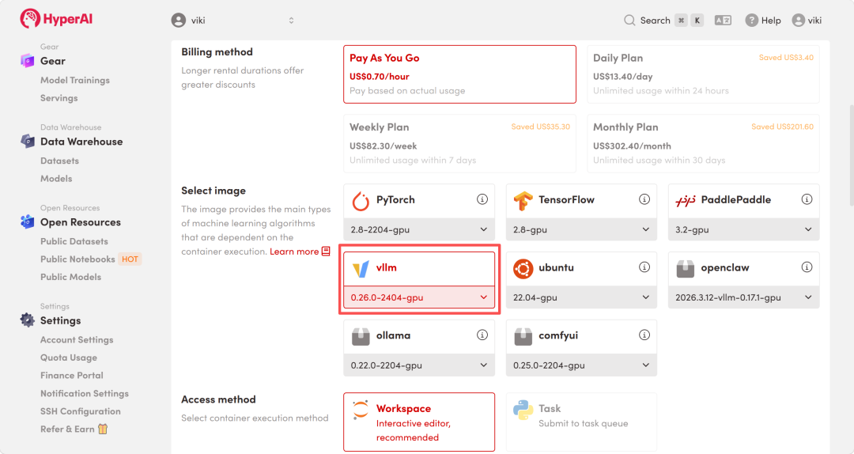Open Servings in sidebar
Viewport: 854px width, 454px height.
point(59,98)
